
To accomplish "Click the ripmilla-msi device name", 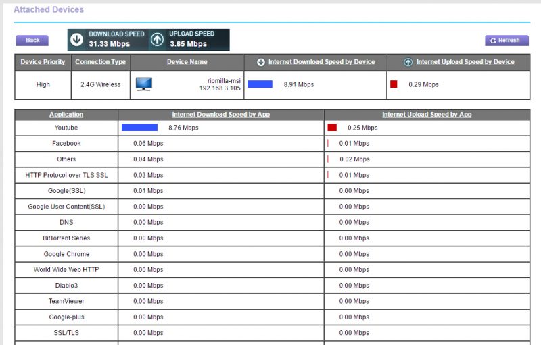I will click(x=224, y=81).
